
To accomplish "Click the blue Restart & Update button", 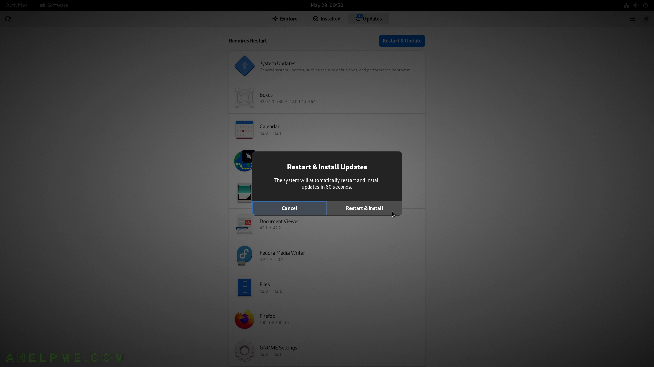I will (402, 41).
